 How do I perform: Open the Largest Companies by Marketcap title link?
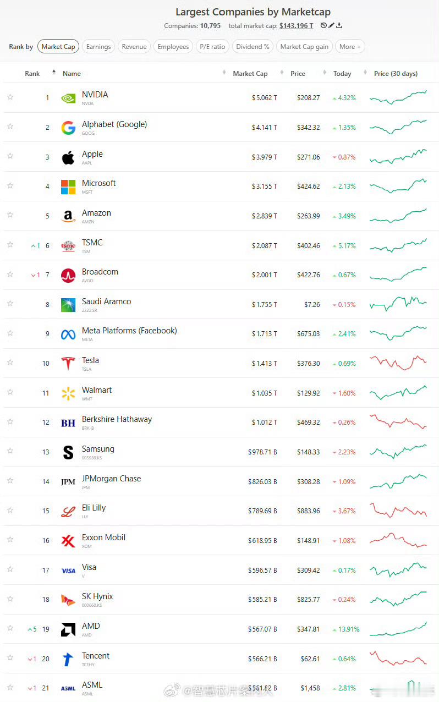(253, 12)
